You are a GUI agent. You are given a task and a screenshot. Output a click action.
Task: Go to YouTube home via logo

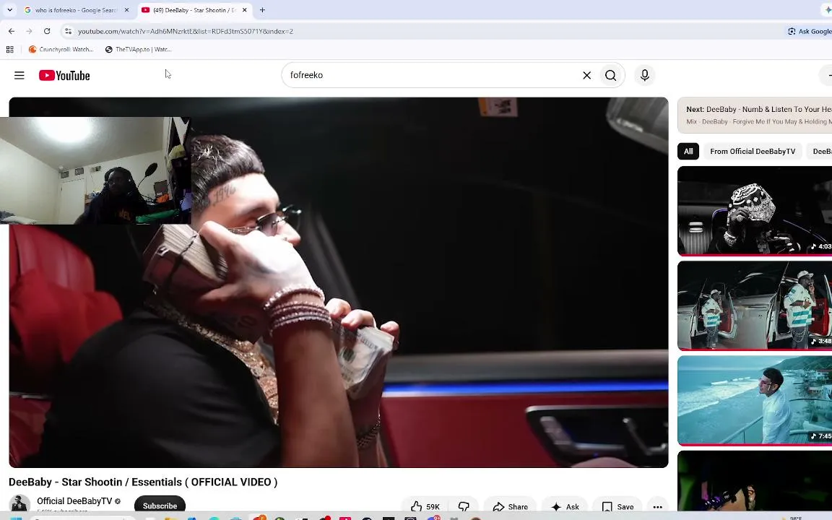click(64, 75)
